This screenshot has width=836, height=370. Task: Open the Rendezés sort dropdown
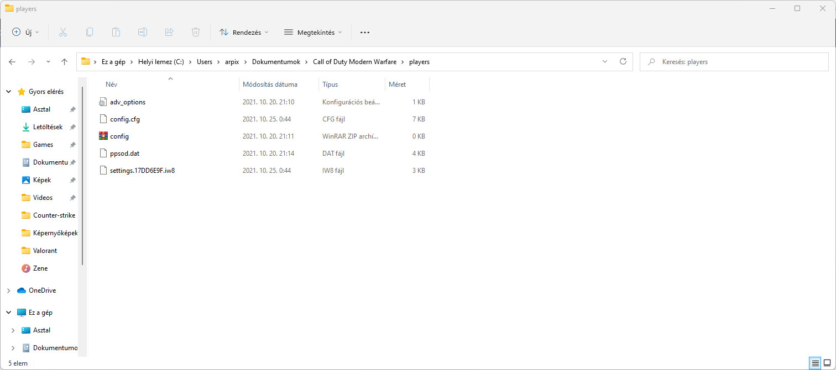[x=244, y=32]
